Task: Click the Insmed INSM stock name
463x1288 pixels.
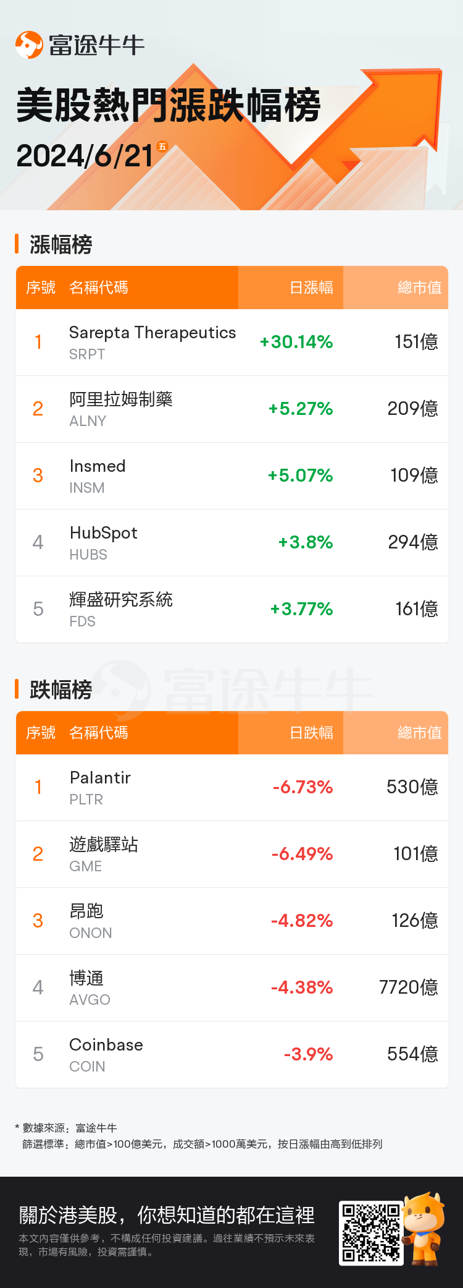Action: [x=98, y=466]
